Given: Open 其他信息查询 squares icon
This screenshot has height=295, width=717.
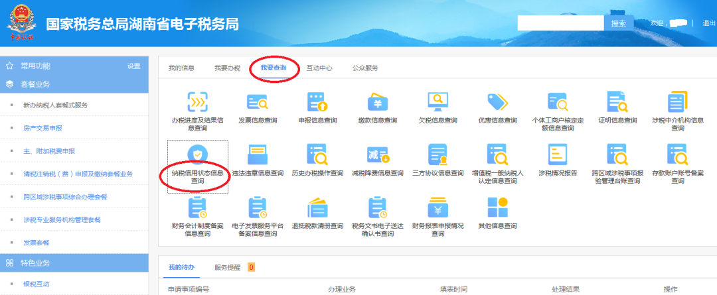Looking at the screenshot, I should (x=497, y=207).
